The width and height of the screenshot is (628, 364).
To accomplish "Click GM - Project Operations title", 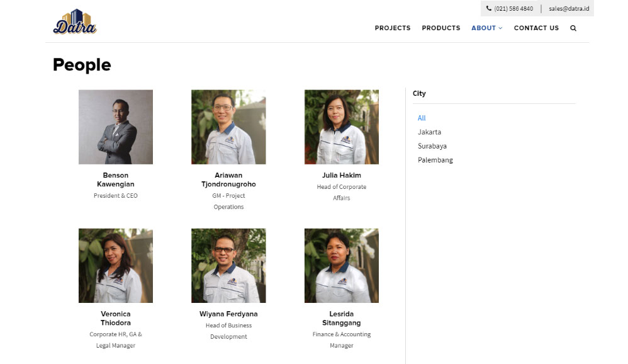I will pos(228,202).
